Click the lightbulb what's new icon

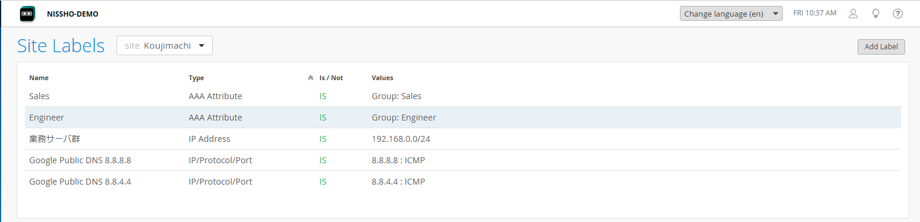pos(875,14)
